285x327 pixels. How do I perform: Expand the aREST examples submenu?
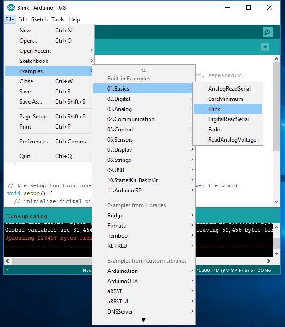(x=143, y=291)
